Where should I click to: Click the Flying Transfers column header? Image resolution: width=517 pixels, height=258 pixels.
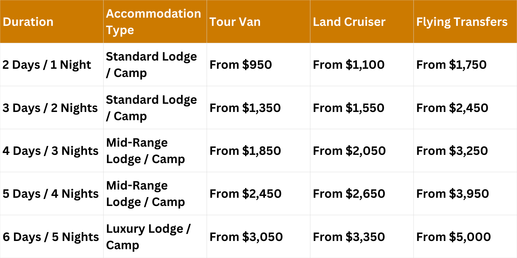click(462, 22)
